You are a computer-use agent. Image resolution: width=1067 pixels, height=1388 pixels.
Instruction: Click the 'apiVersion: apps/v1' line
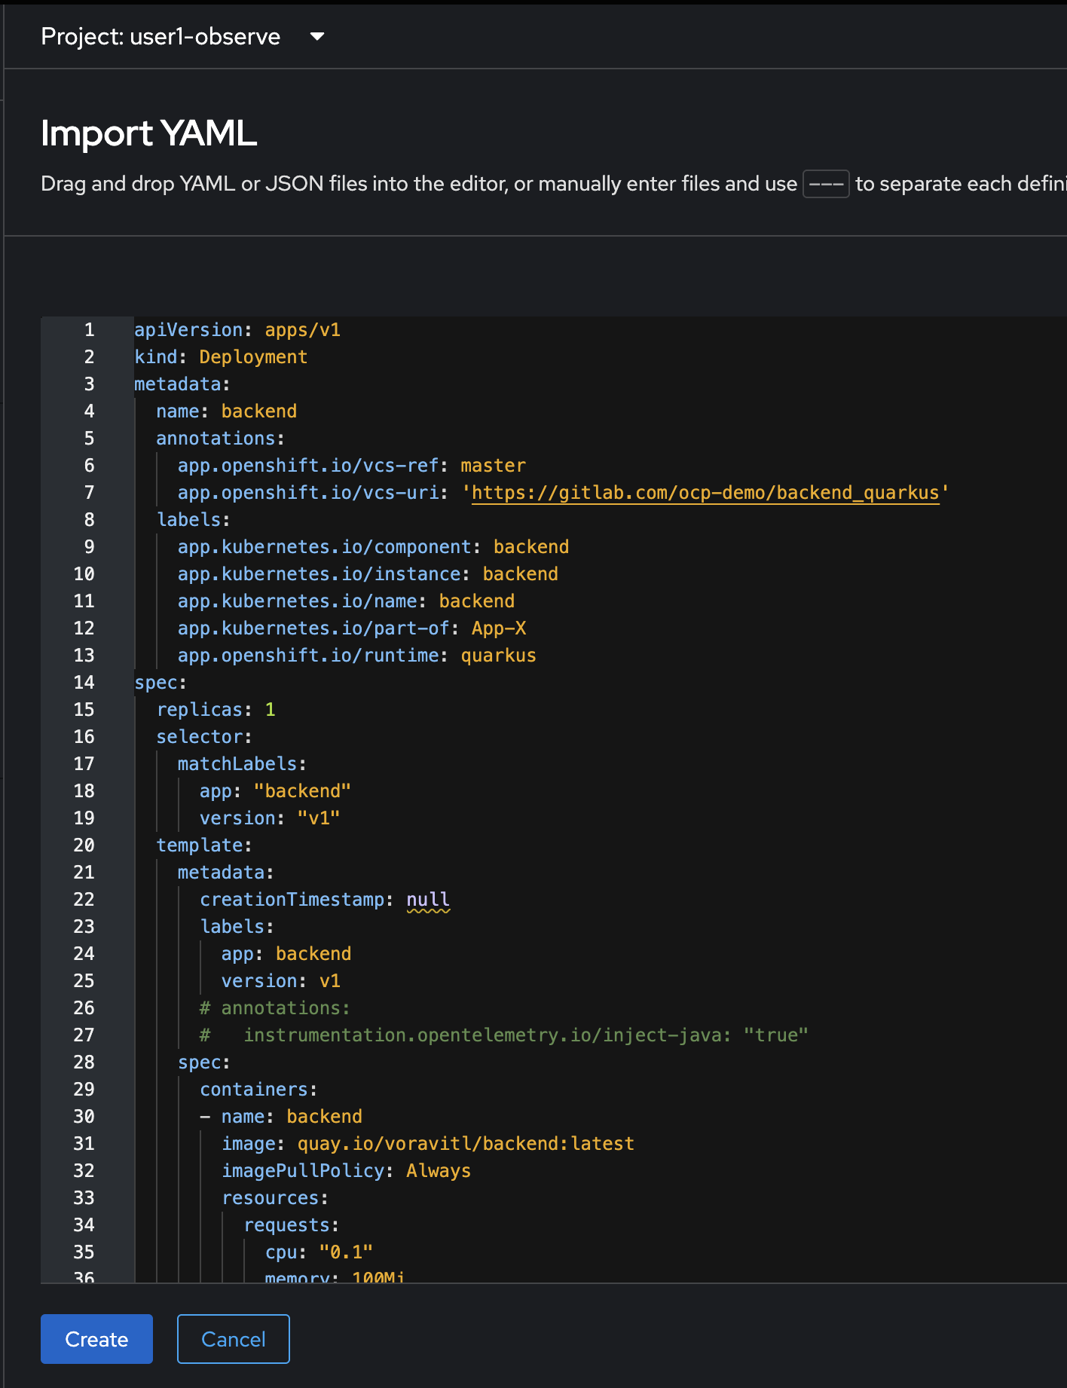point(237,330)
